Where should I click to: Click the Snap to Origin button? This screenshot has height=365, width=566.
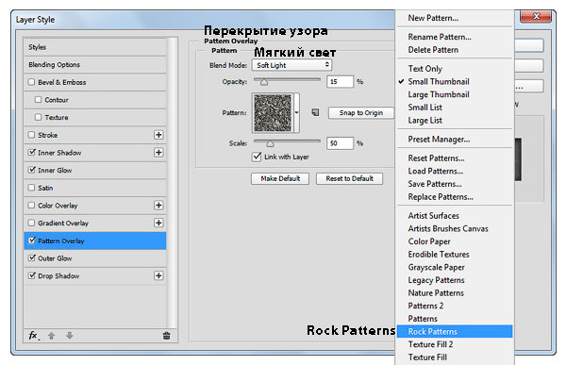tap(361, 112)
